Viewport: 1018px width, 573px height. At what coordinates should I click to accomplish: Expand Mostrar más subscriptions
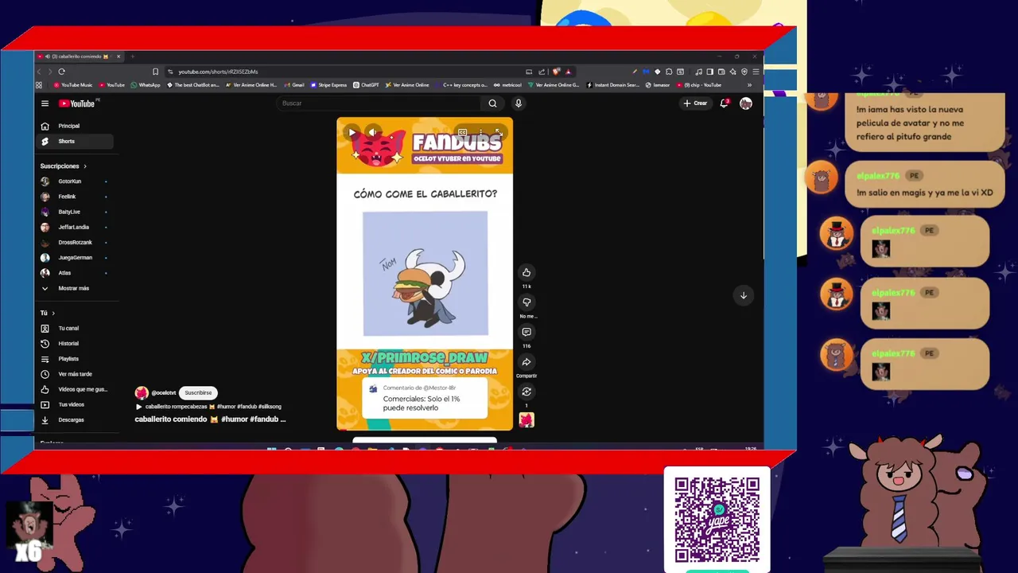pos(73,288)
